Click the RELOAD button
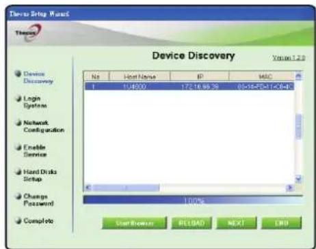Screen dimensions: 316x249 click(x=192, y=223)
